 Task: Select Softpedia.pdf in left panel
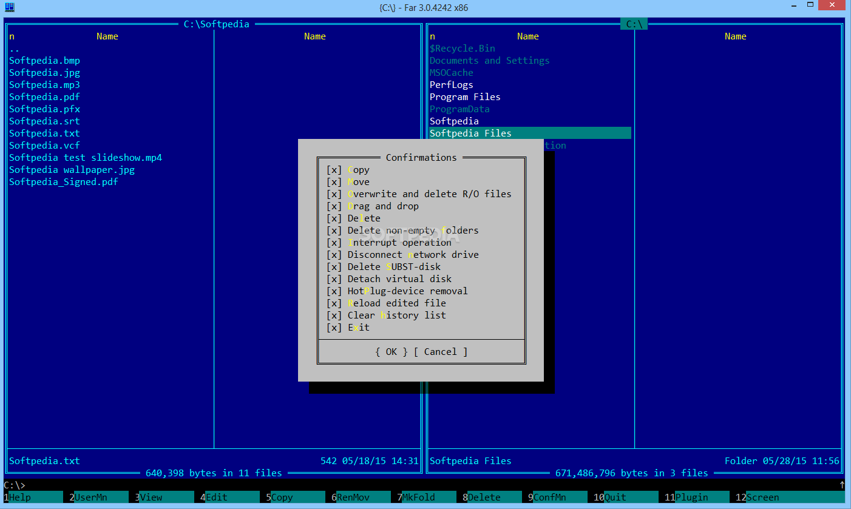(x=44, y=97)
